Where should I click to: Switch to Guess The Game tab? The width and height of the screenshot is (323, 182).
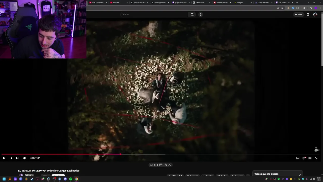[x=263, y=3]
